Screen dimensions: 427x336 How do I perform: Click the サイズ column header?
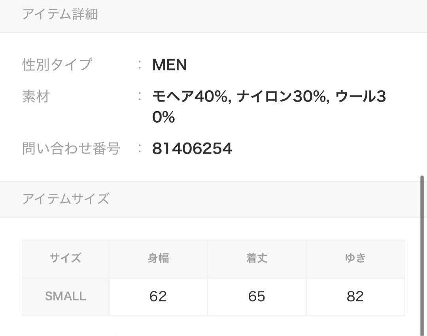pos(65,259)
